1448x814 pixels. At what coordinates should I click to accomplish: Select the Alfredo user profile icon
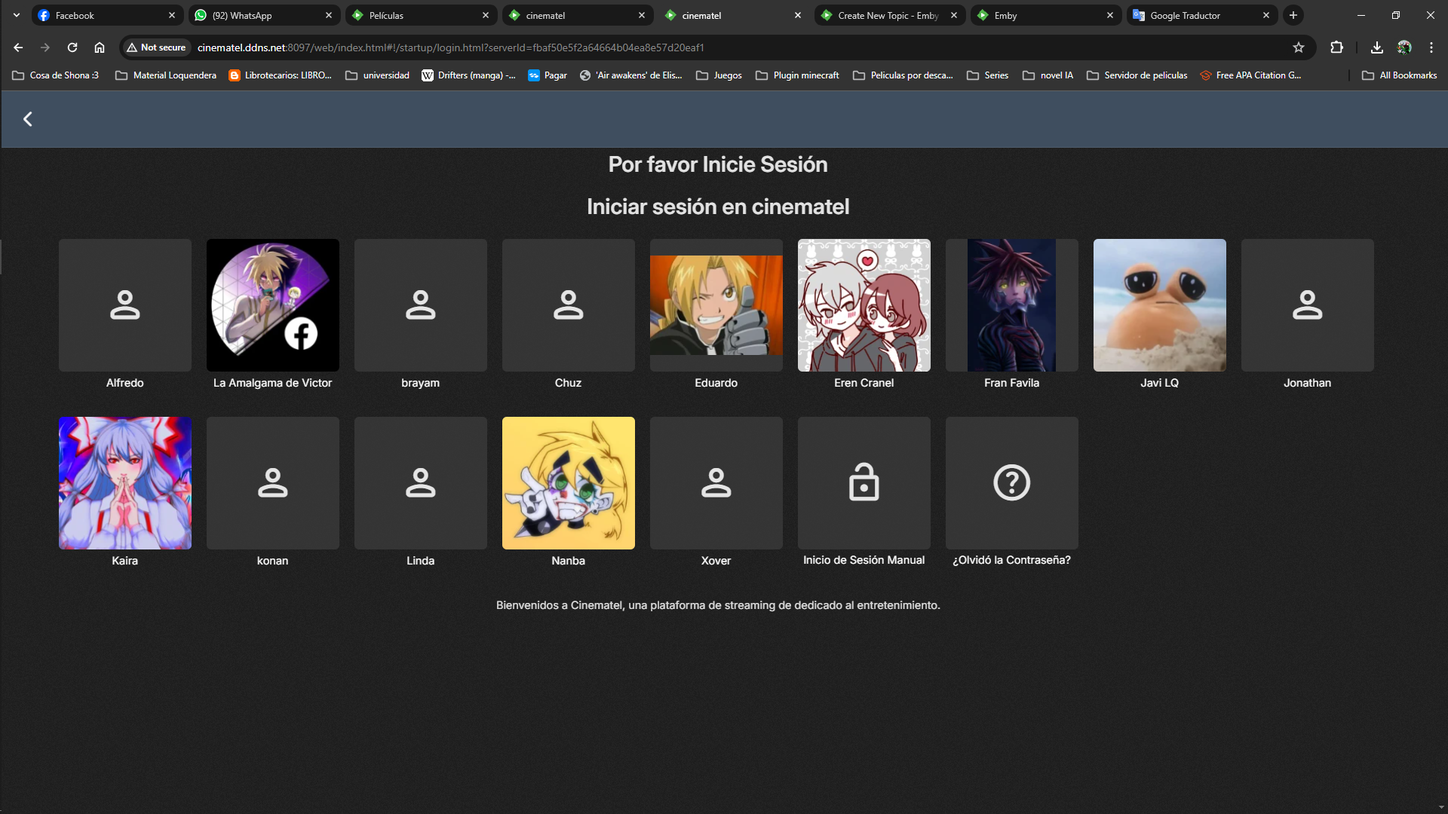(x=124, y=305)
